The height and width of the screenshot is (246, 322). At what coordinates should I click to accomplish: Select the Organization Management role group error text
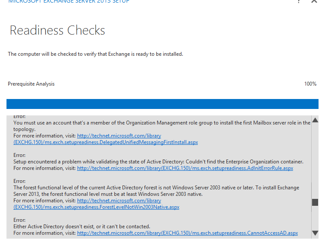[162, 126]
